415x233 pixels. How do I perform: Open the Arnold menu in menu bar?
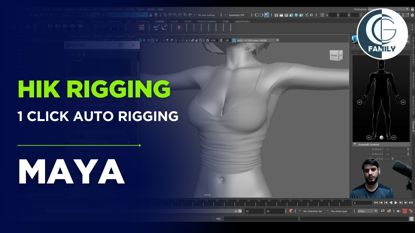(151, 9)
